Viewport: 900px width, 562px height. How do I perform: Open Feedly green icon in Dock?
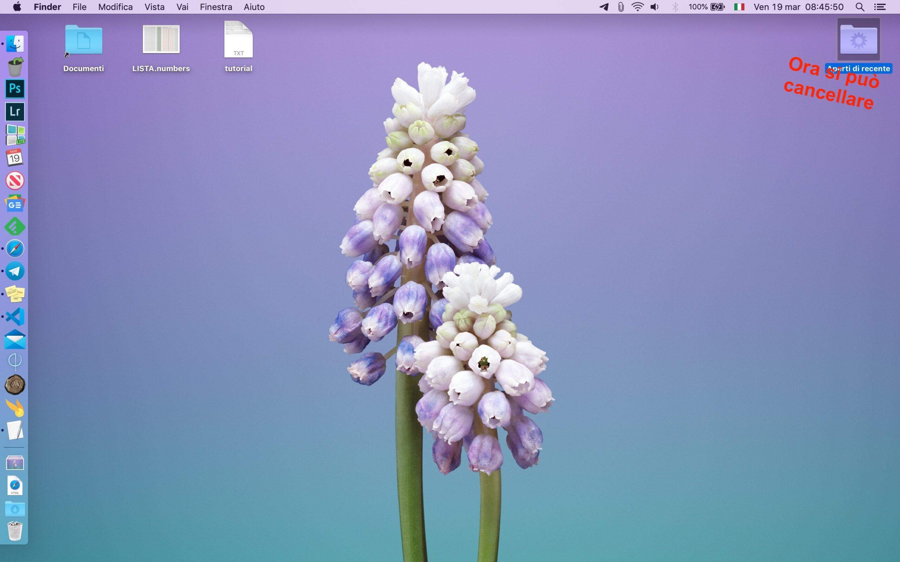[15, 226]
